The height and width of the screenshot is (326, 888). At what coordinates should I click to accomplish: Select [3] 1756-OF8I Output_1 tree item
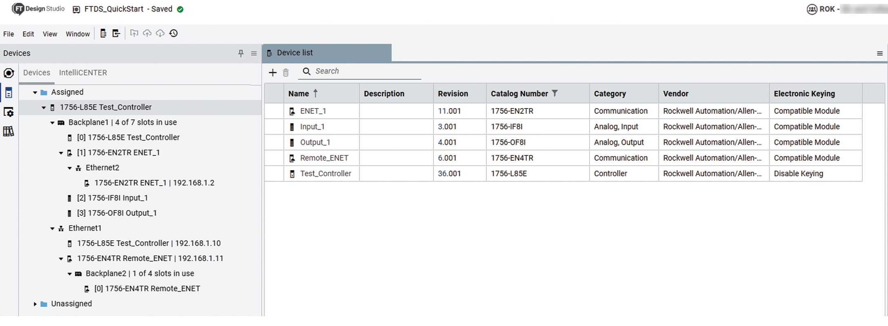coord(117,213)
